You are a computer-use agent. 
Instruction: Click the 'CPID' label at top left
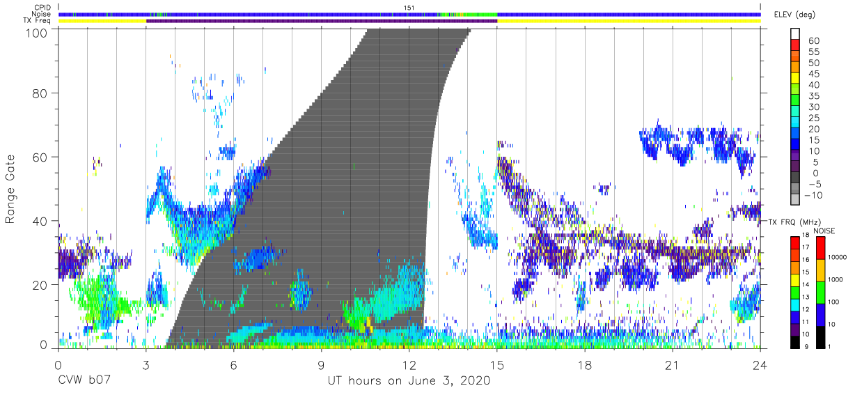42,7
